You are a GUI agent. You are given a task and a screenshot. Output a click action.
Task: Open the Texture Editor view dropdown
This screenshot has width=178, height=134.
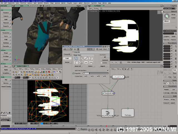coord(22,66)
